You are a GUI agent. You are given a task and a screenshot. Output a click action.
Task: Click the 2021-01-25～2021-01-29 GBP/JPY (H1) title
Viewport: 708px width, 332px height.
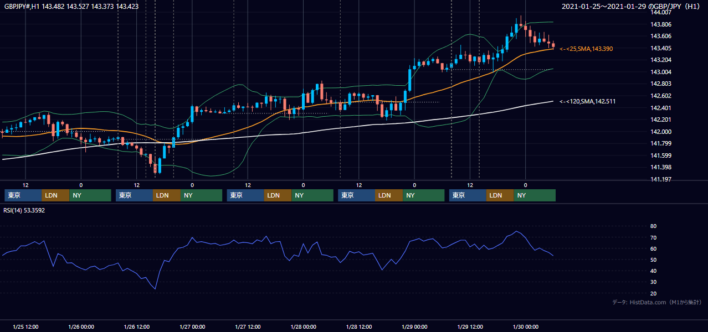(630, 7)
